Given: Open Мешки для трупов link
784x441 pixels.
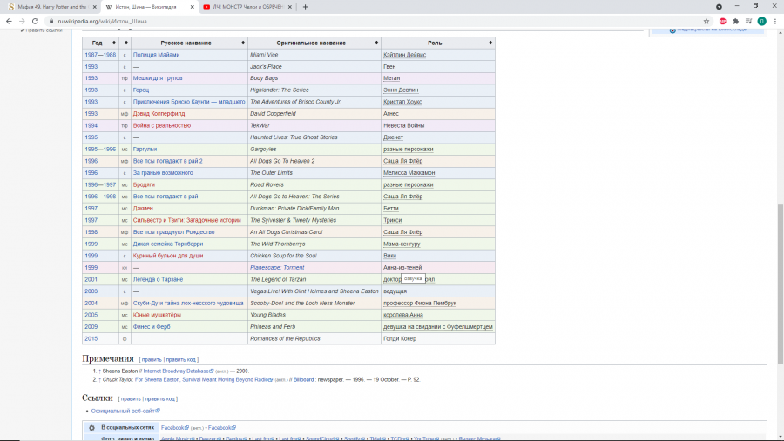Looking at the screenshot, I should (x=158, y=78).
